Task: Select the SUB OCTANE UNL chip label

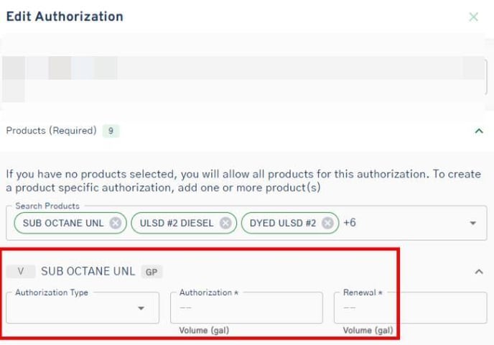Action: tap(64, 224)
